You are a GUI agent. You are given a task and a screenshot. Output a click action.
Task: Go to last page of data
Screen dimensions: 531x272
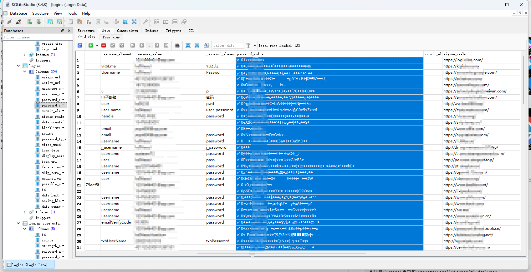point(166,45)
